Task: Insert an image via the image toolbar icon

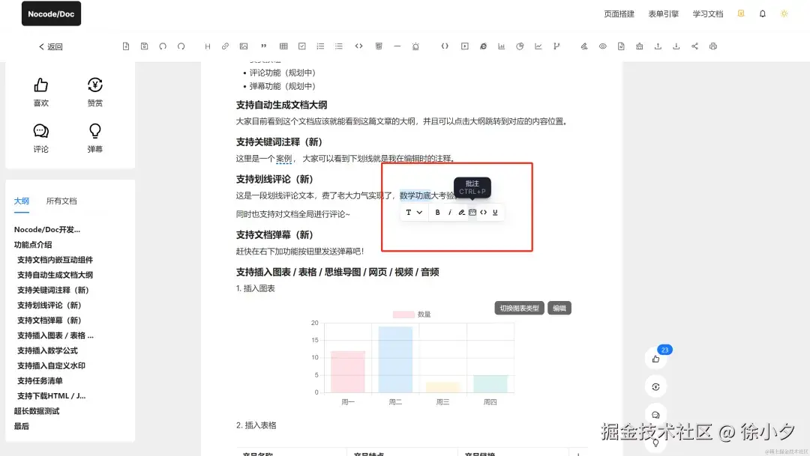Action: pos(243,46)
